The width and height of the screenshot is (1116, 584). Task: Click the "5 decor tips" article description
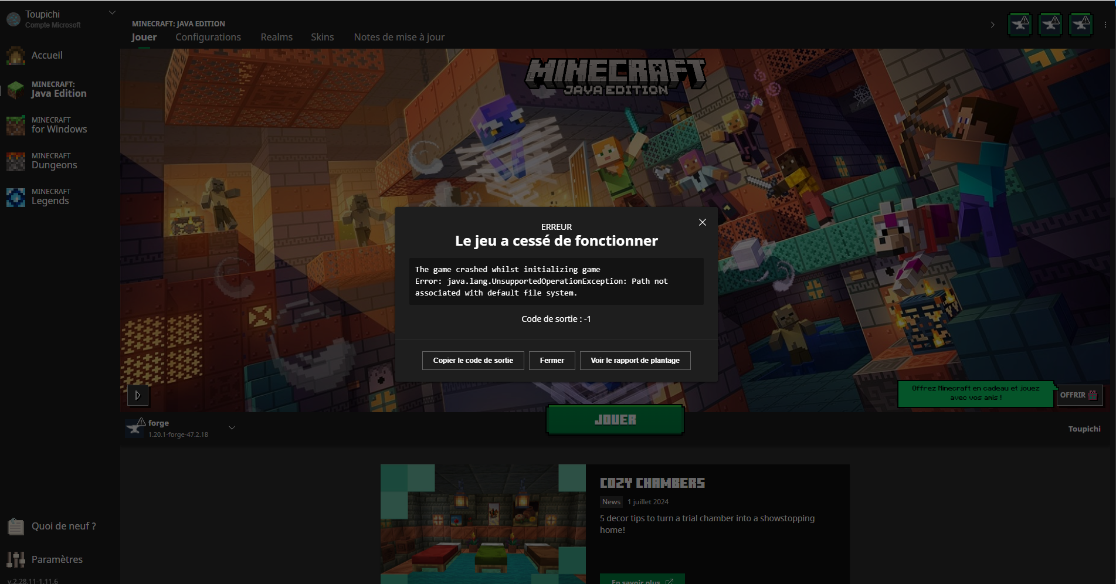707,524
